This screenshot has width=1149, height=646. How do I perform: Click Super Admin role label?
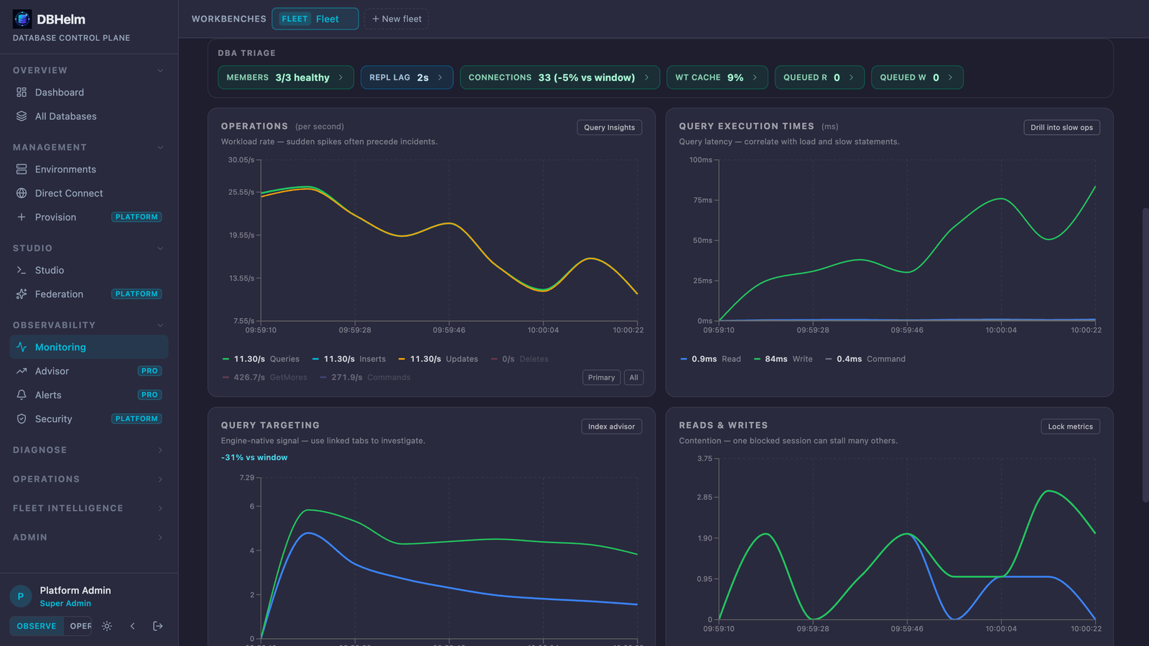tap(65, 604)
